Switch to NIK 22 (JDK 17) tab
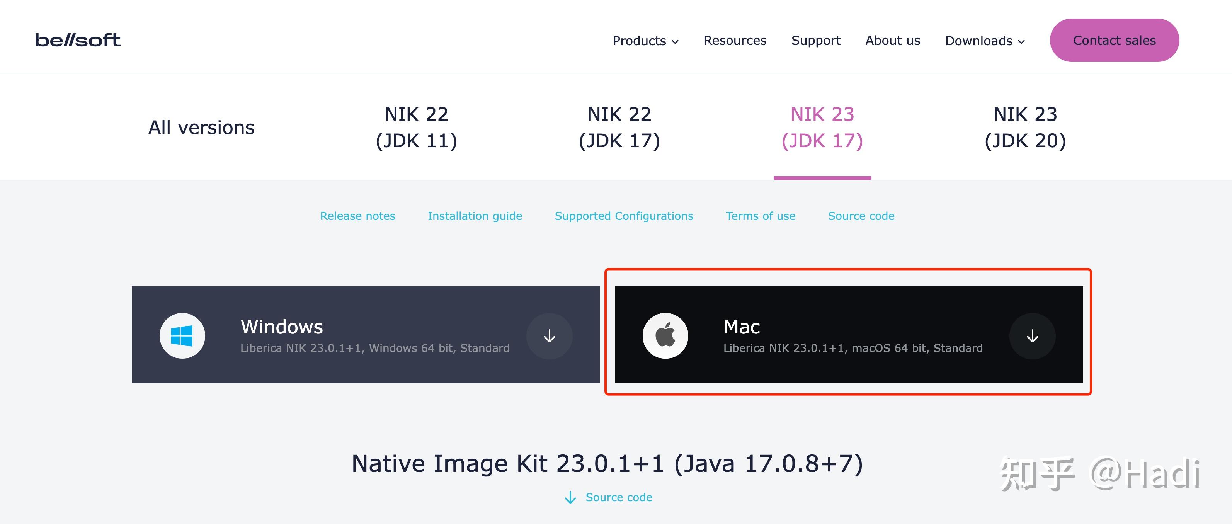Image resolution: width=1232 pixels, height=524 pixels. click(619, 127)
